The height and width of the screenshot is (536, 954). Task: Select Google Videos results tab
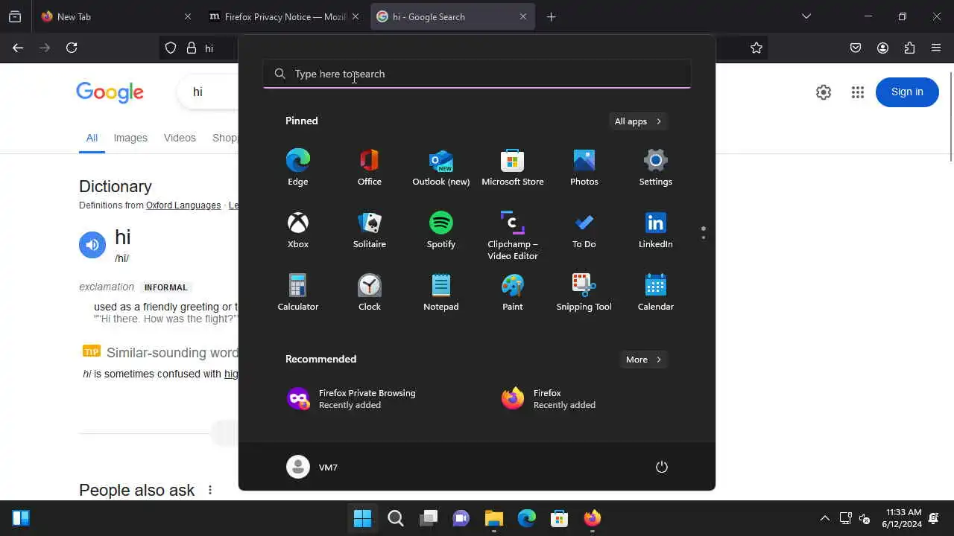180,138
